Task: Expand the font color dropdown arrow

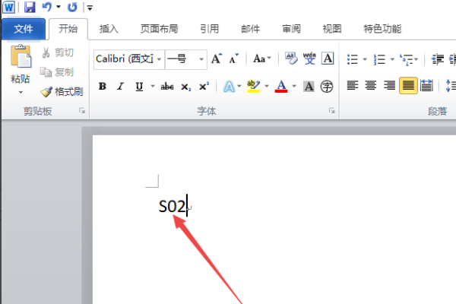Action: [x=294, y=86]
